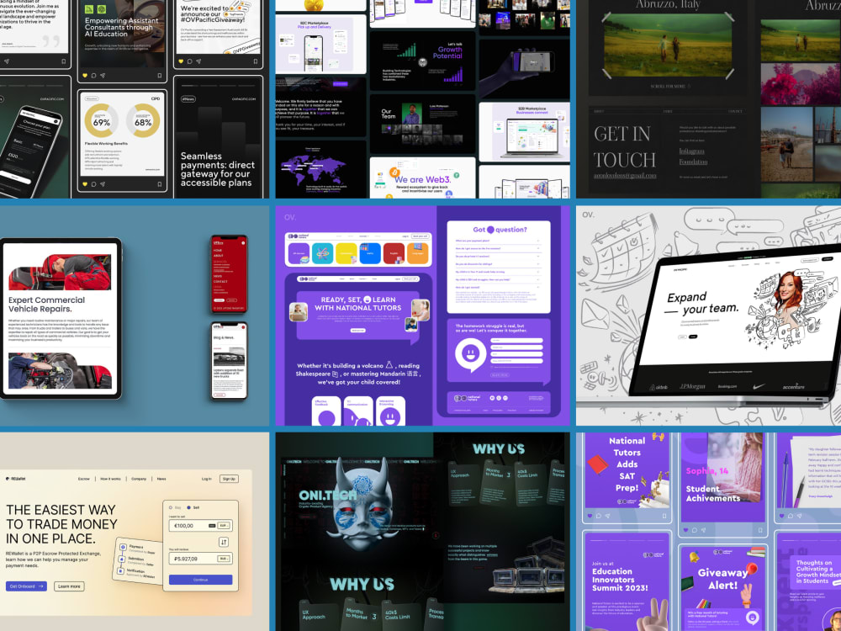Image resolution: width=841 pixels, height=631 pixels.
Task: Like the 'National Tutors Adds SAT Prep!' post
Action: coord(590,516)
